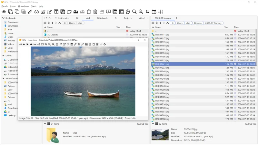Click the Pictures breadcrumb in right panel
The height and width of the screenshot is (145, 258).
coord(198,23)
